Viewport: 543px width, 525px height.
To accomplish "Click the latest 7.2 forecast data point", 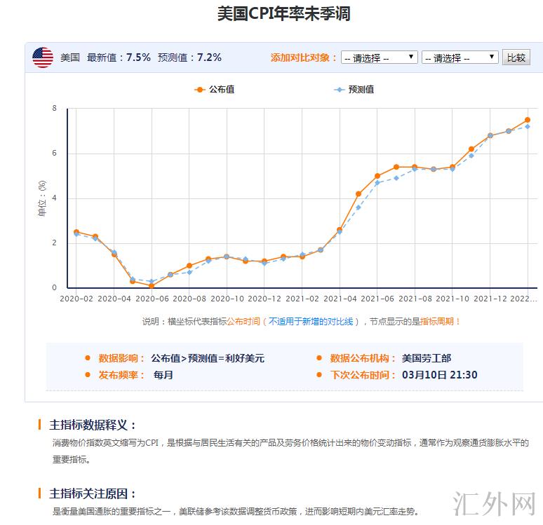I will (528, 127).
